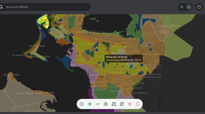Switch to dark mode moon toggle

pos(189,7)
